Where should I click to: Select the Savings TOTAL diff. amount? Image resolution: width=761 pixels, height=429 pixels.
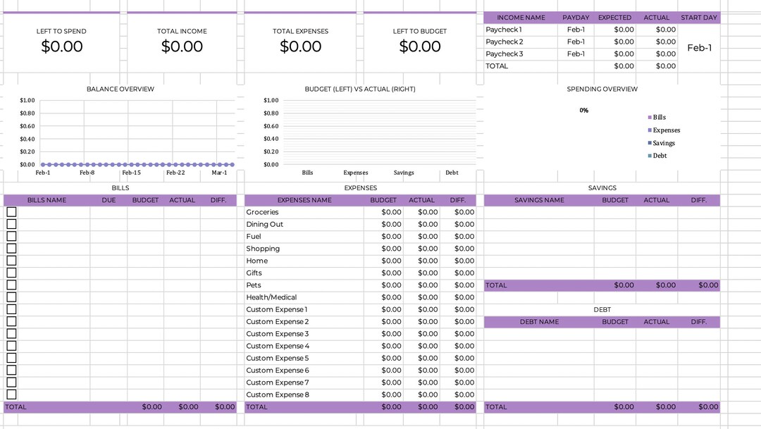click(699, 285)
